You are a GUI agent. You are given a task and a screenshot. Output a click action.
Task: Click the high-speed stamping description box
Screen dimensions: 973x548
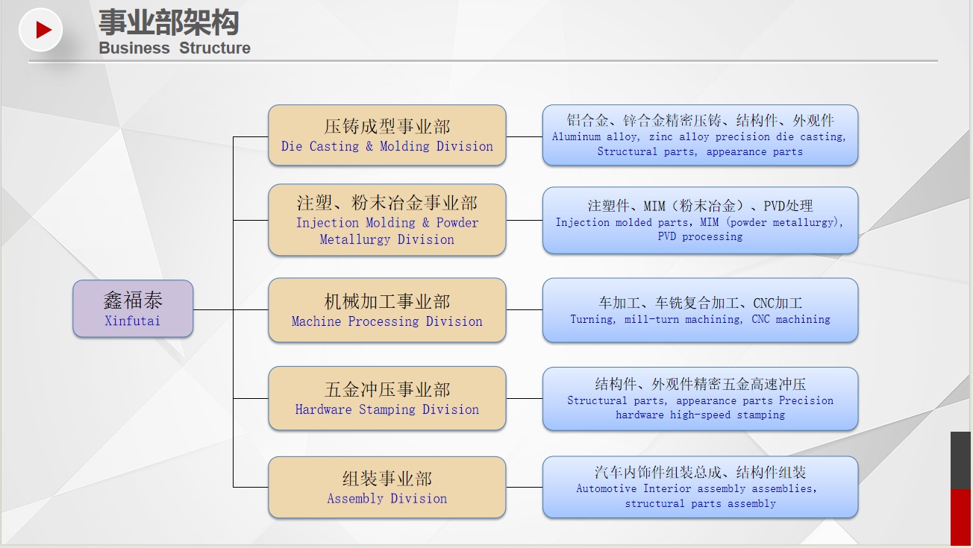click(700, 398)
